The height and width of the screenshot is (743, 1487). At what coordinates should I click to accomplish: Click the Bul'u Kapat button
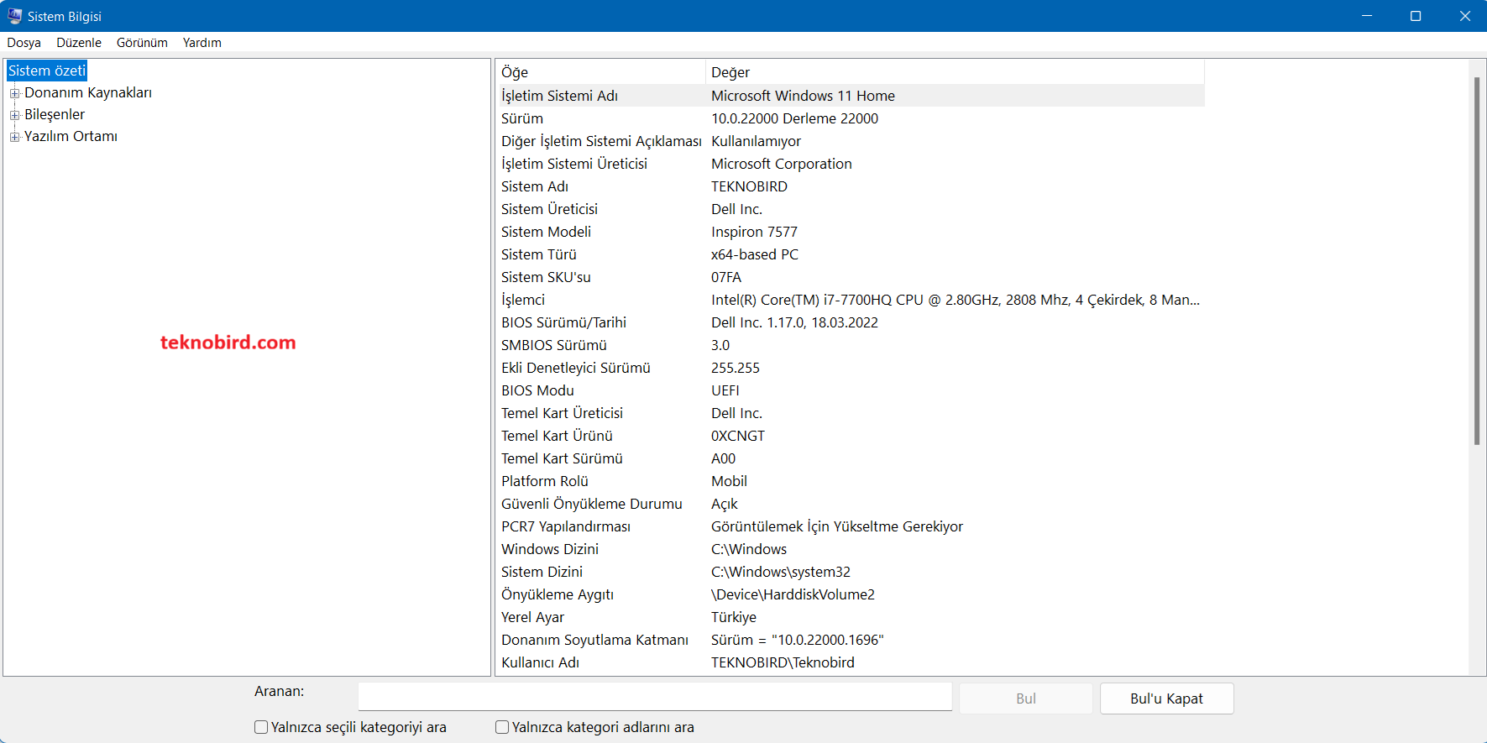[1166, 699]
